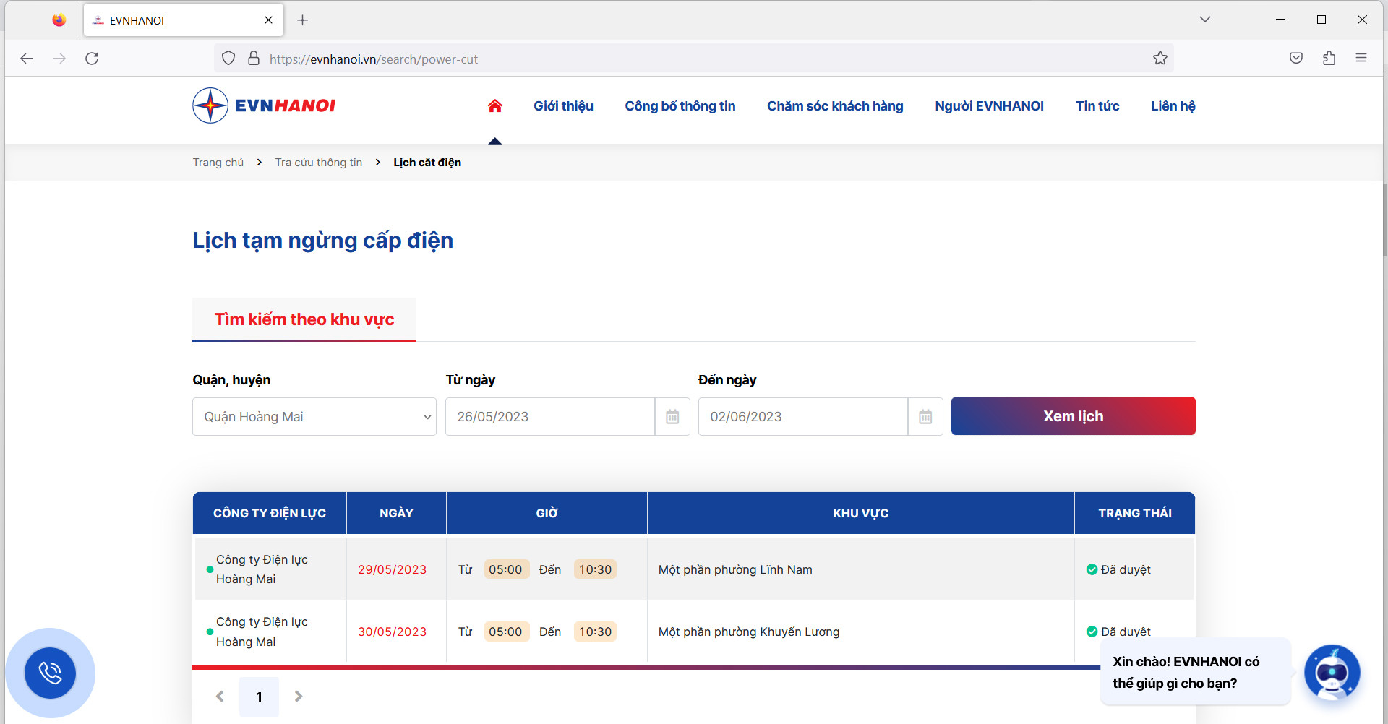Click the browser address bar URL
The height and width of the screenshot is (724, 1388).
(x=374, y=59)
